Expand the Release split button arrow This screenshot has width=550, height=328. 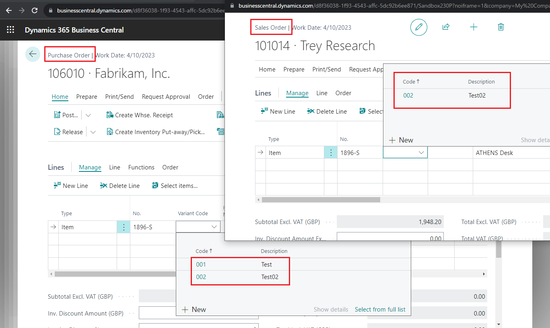[x=93, y=132]
